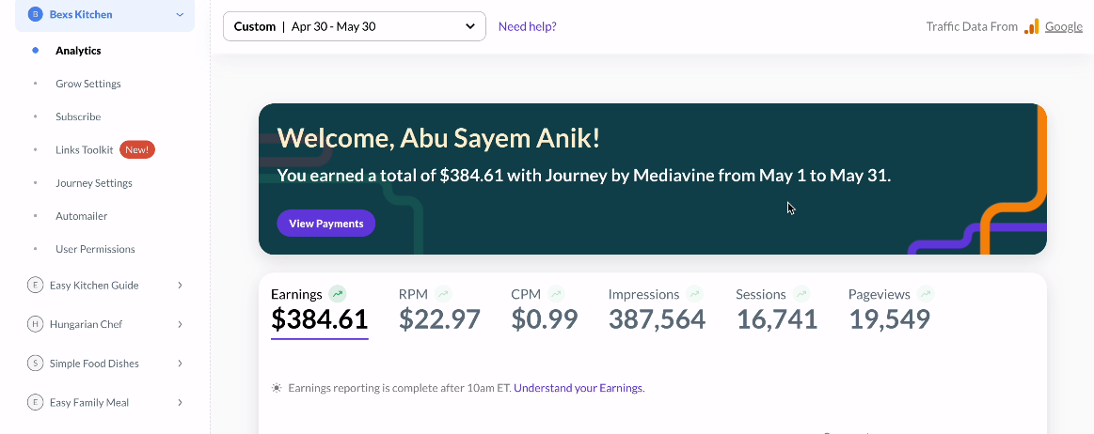Open Grow Settings in sidebar

pos(87,84)
